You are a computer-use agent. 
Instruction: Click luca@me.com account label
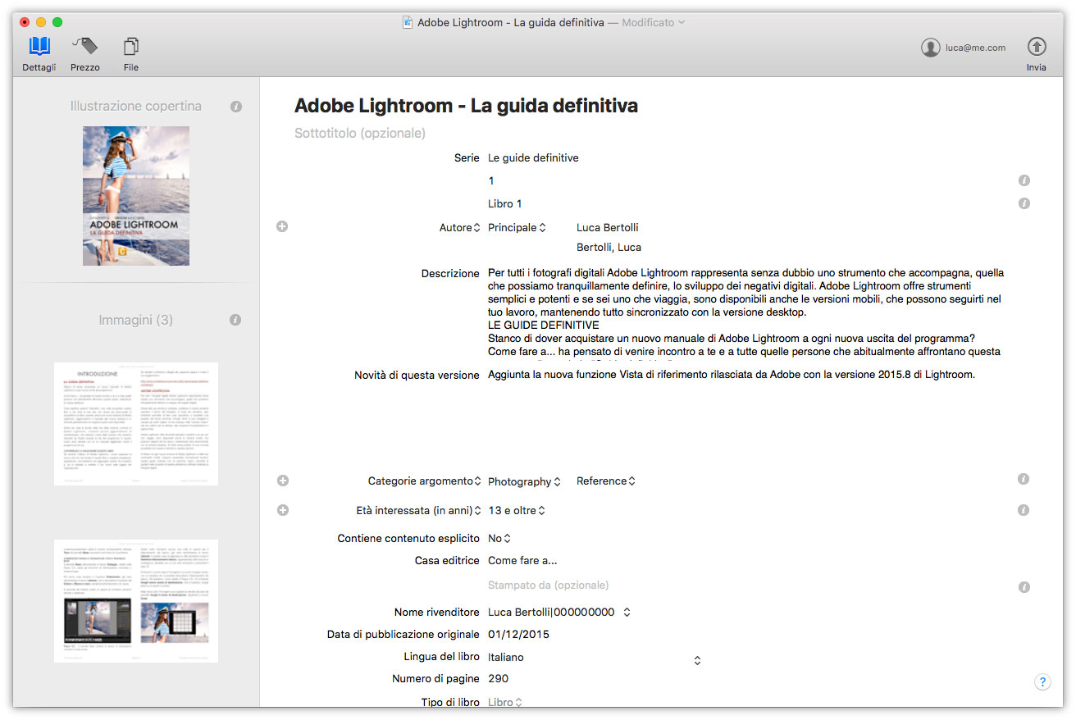pos(975,48)
